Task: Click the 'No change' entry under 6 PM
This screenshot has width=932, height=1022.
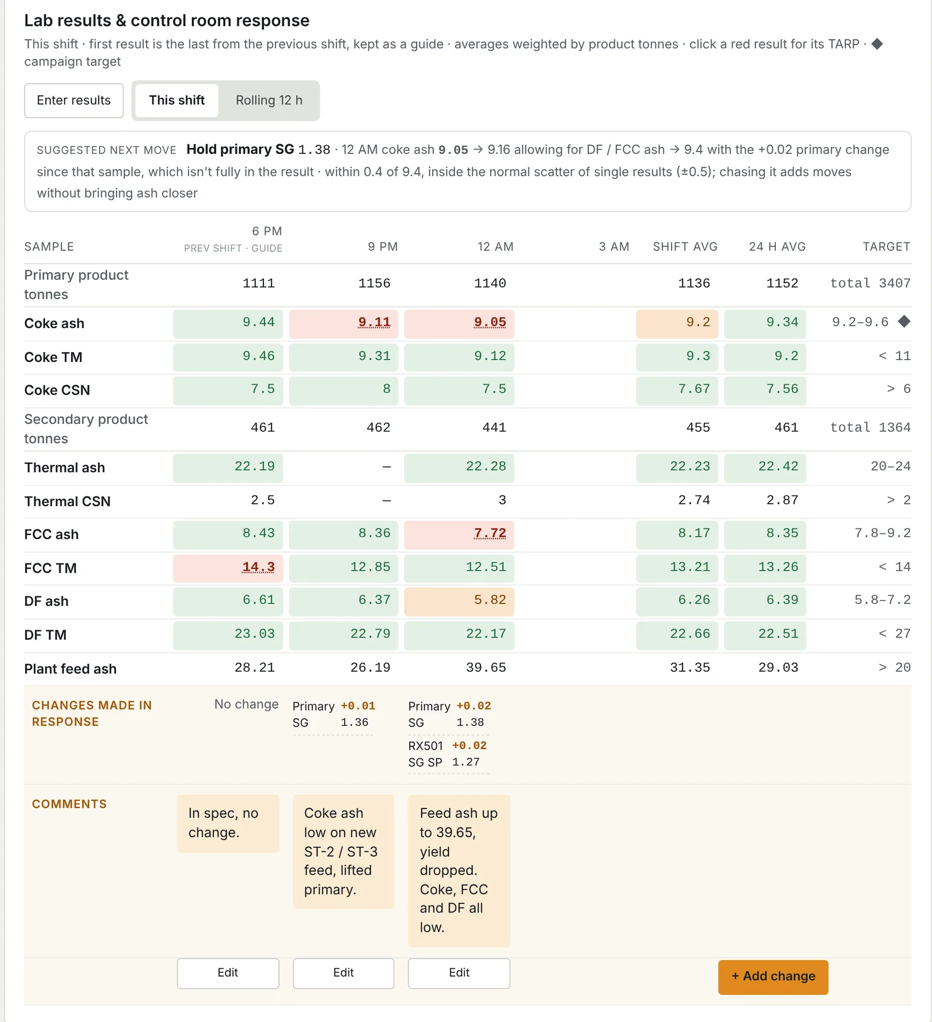Action: pyautogui.click(x=246, y=704)
